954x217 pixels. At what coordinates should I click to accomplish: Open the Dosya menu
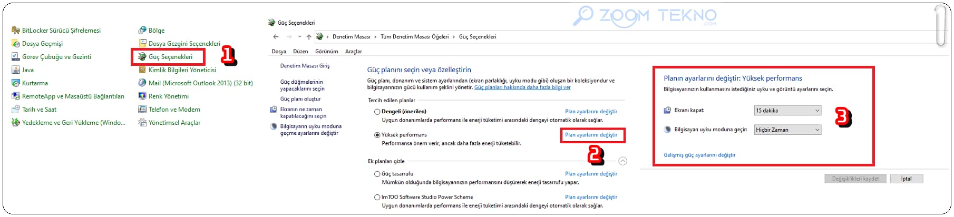pos(279,52)
